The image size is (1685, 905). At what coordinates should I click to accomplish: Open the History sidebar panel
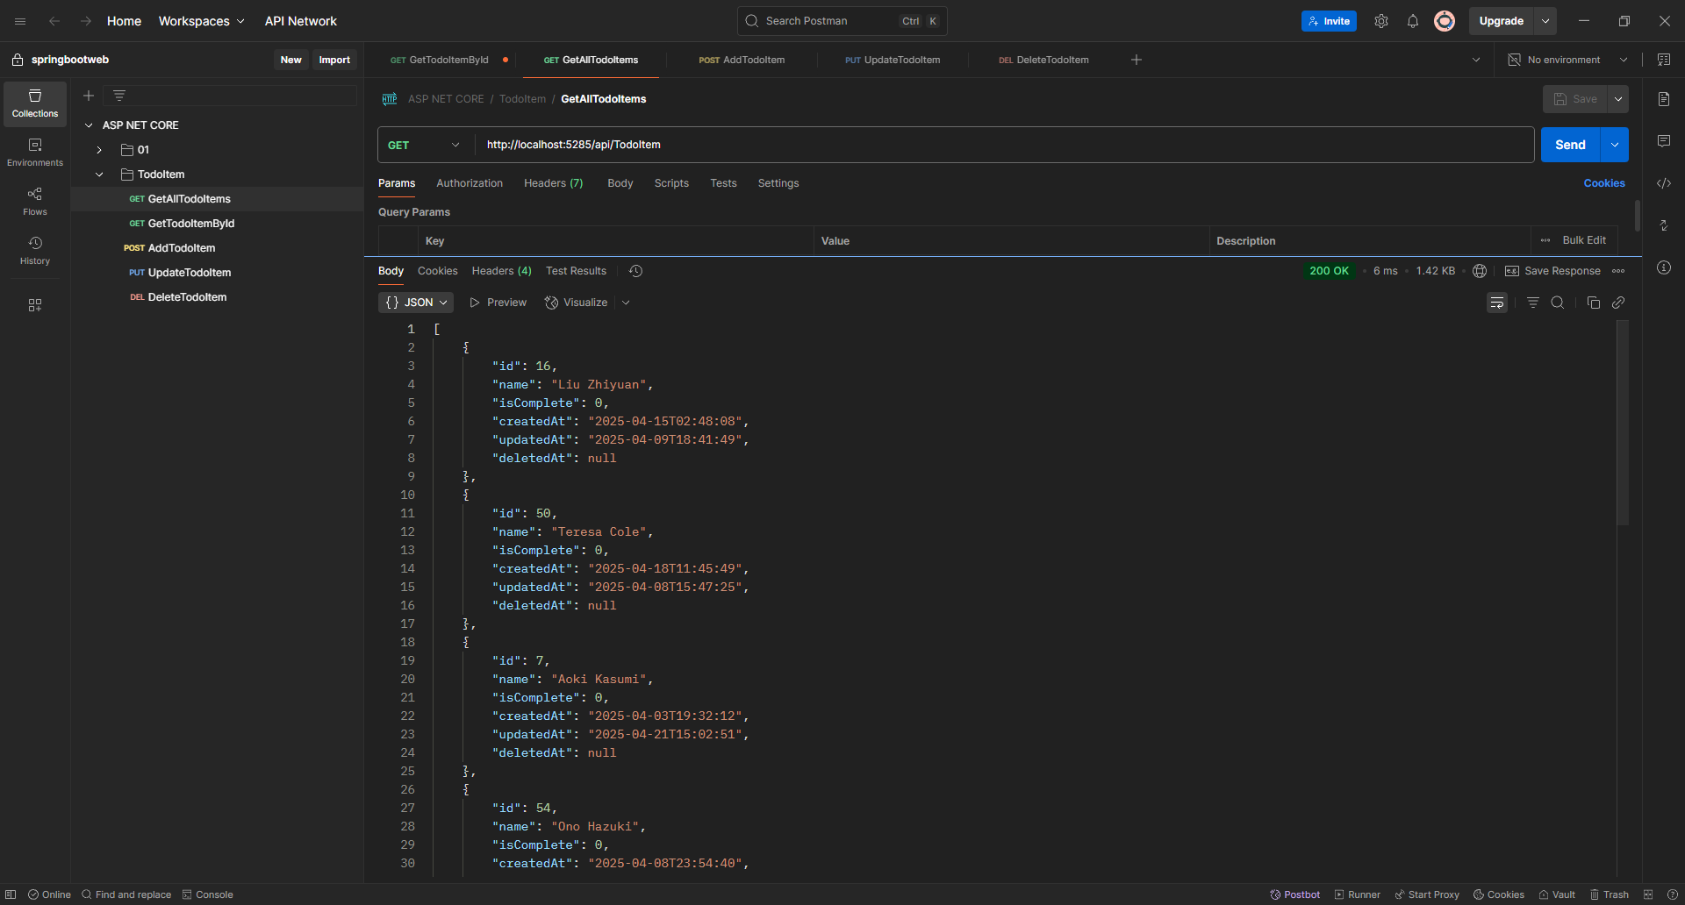pyautogui.click(x=35, y=250)
